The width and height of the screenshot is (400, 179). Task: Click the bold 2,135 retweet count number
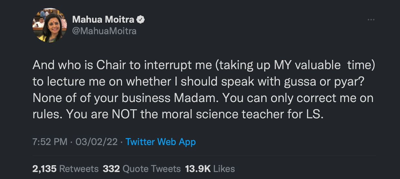coord(44,169)
